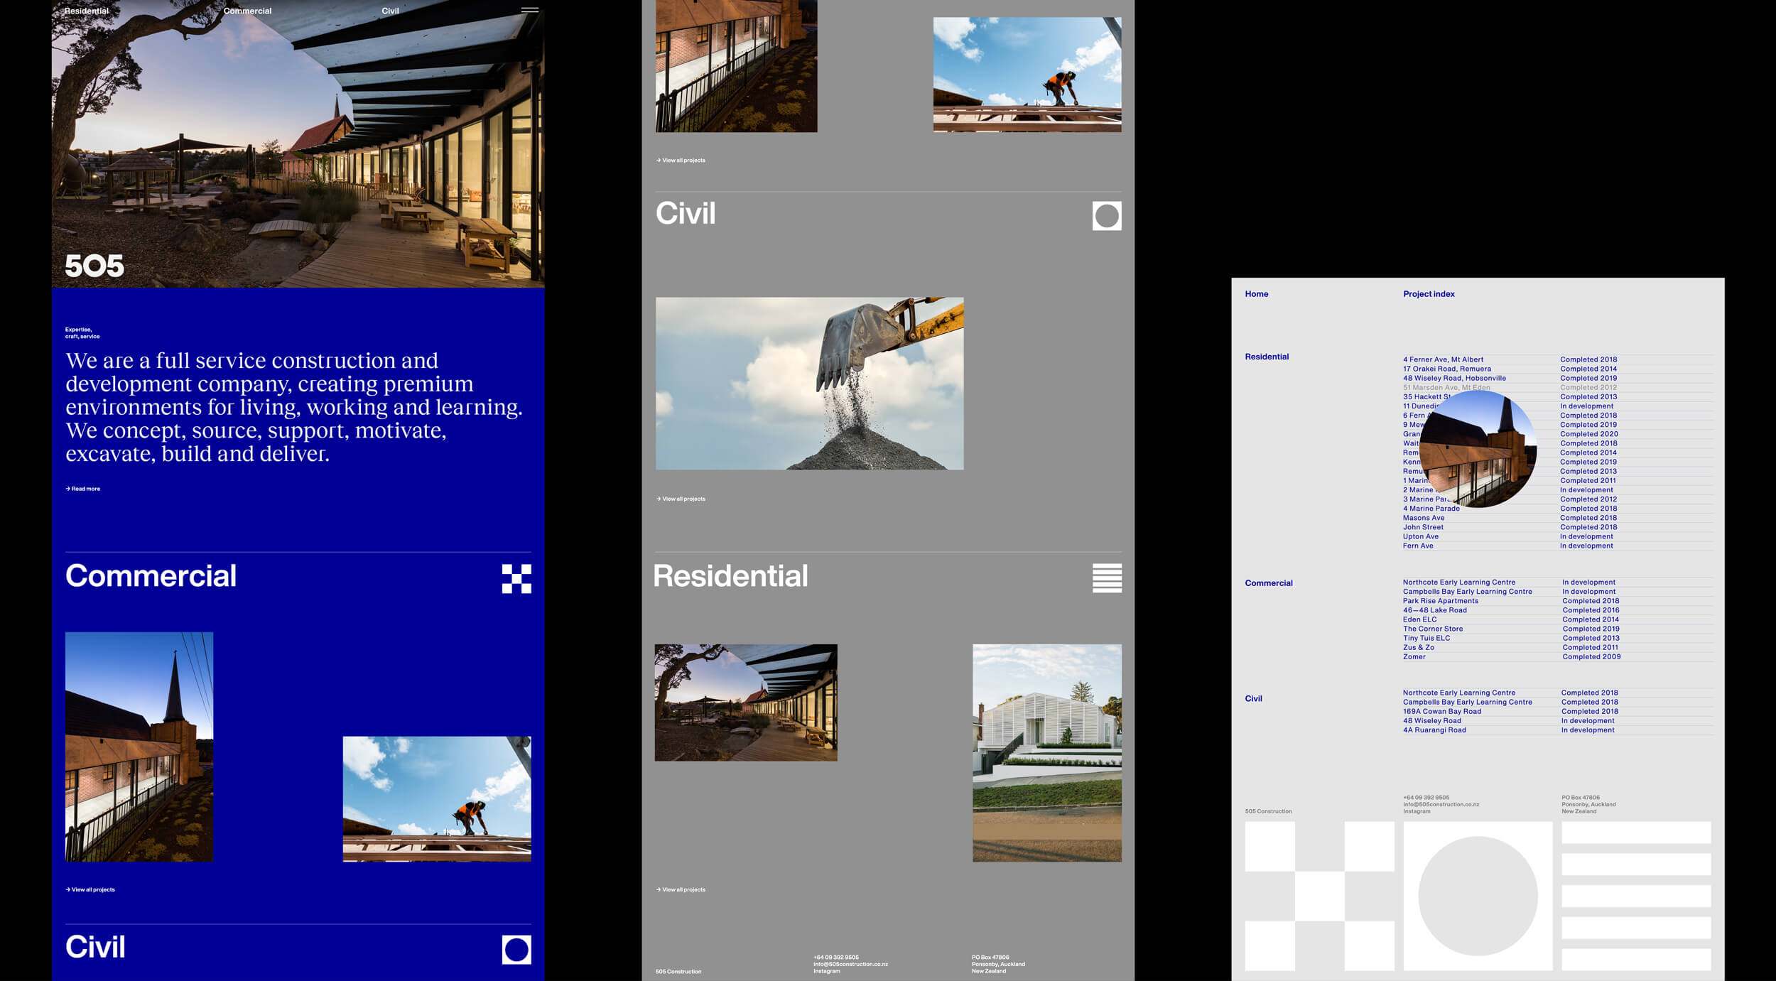Click the excavator bucket photo
Viewport: 1776px width, 981px height.
[x=809, y=384]
